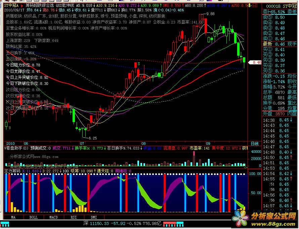Viewport: 299px width, 229px height.
Task: Select the 卖① 8.46 ask row
Action: pyautogui.click(x=280, y=39)
